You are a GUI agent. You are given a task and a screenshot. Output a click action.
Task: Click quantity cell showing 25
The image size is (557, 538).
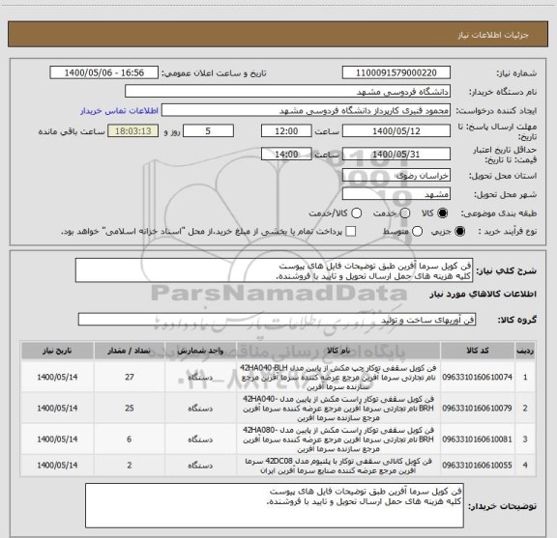coord(130,409)
